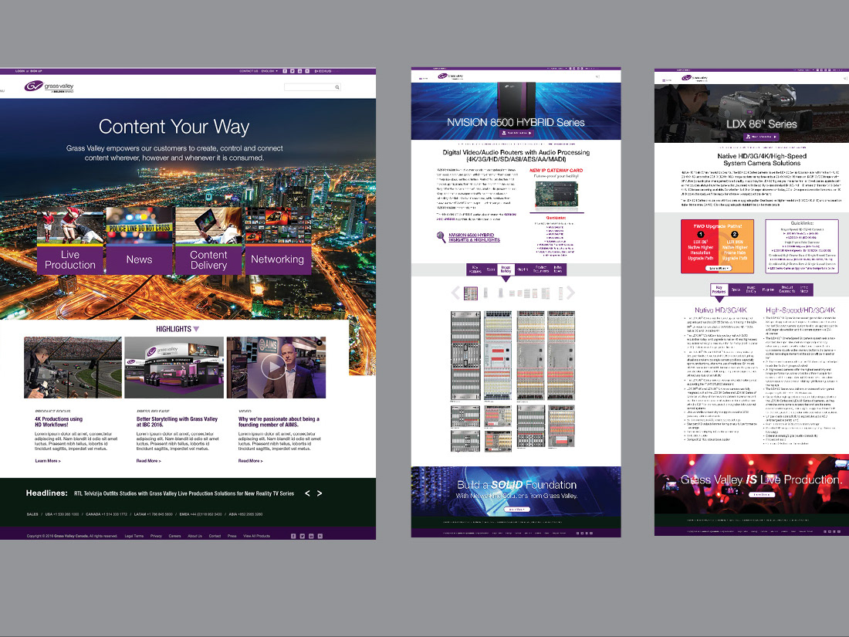Image resolution: width=849 pixels, height=637 pixels.
Task: Click button in Live Production banner
Action: 762,494
